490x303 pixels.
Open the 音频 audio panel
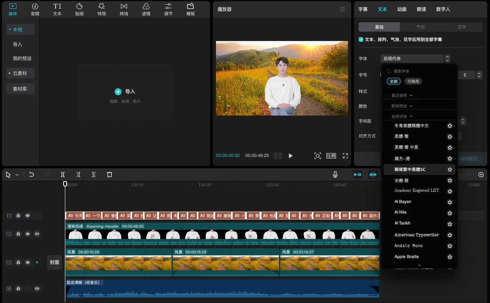point(35,9)
